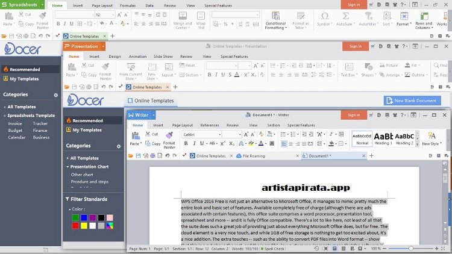Viewport: 452px width, 254px height.
Task: Toggle Spell Check in Writer status bar
Action: click(272, 249)
